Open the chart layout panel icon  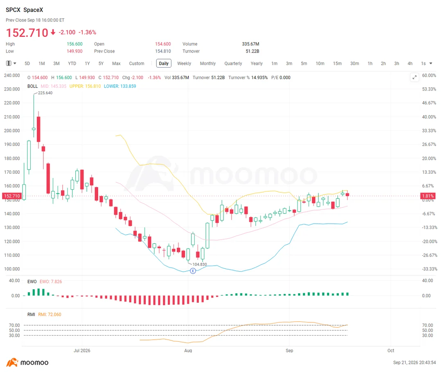[9, 63]
